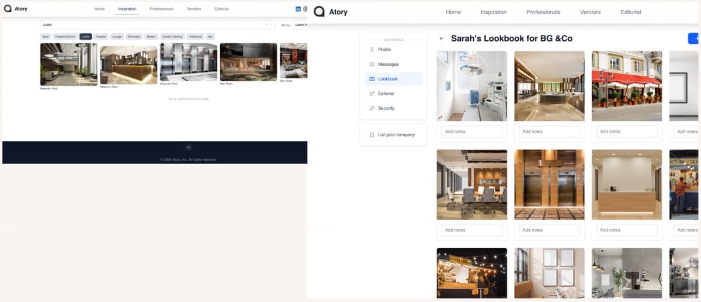Open Profile from the user details sidebar
The width and height of the screenshot is (701, 302).
point(384,50)
